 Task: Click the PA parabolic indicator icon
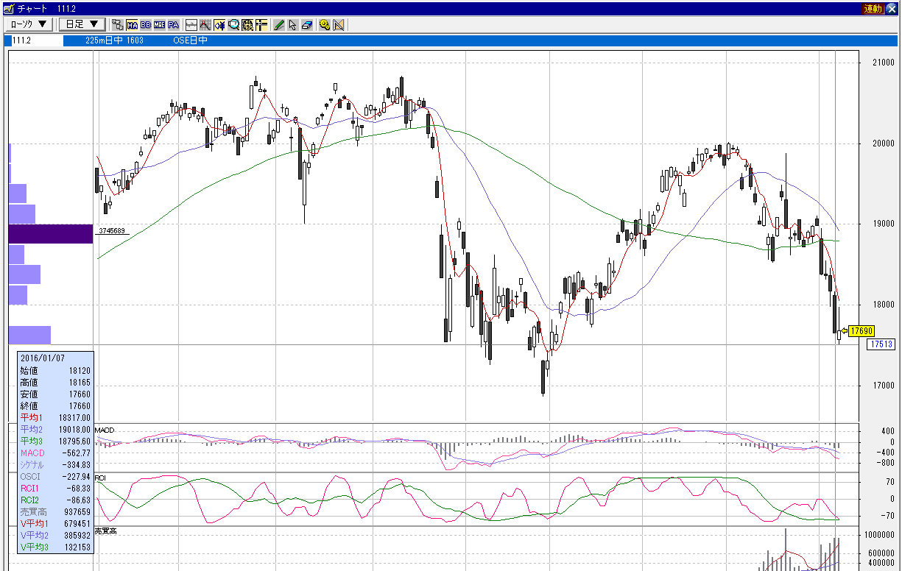[x=173, y=24]
